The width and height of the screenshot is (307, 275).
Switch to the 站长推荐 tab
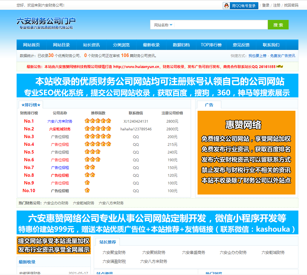pos(108,242)
